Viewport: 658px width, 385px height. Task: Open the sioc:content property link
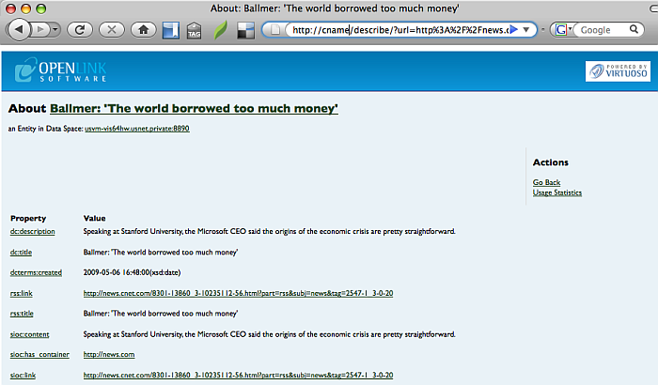(29, 334)
